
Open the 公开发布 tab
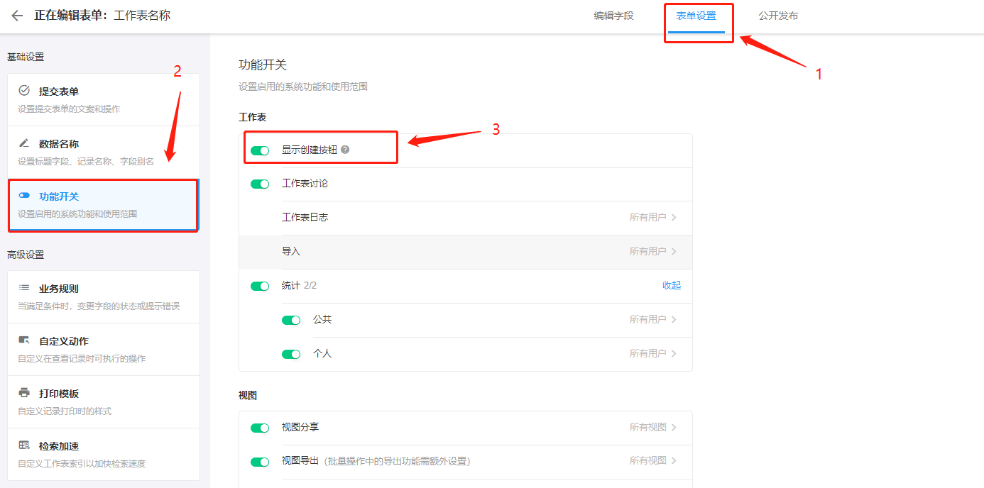(778, 16)
